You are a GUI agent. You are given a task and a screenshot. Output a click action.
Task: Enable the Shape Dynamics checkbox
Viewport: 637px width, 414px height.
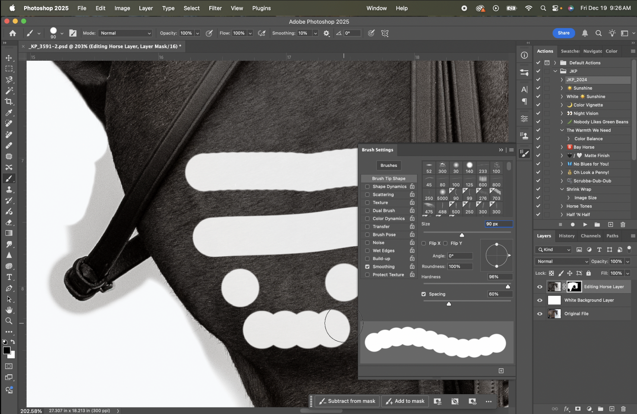point(367,187)
